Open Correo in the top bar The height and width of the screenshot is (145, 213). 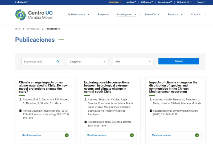coord(201,2)
